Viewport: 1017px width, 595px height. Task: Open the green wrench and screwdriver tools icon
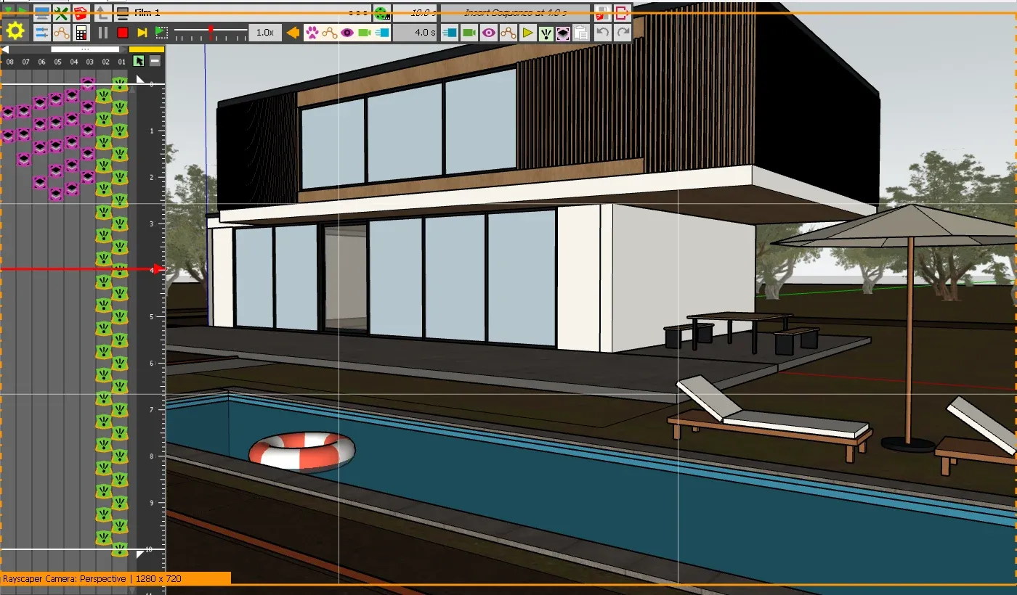61,13
